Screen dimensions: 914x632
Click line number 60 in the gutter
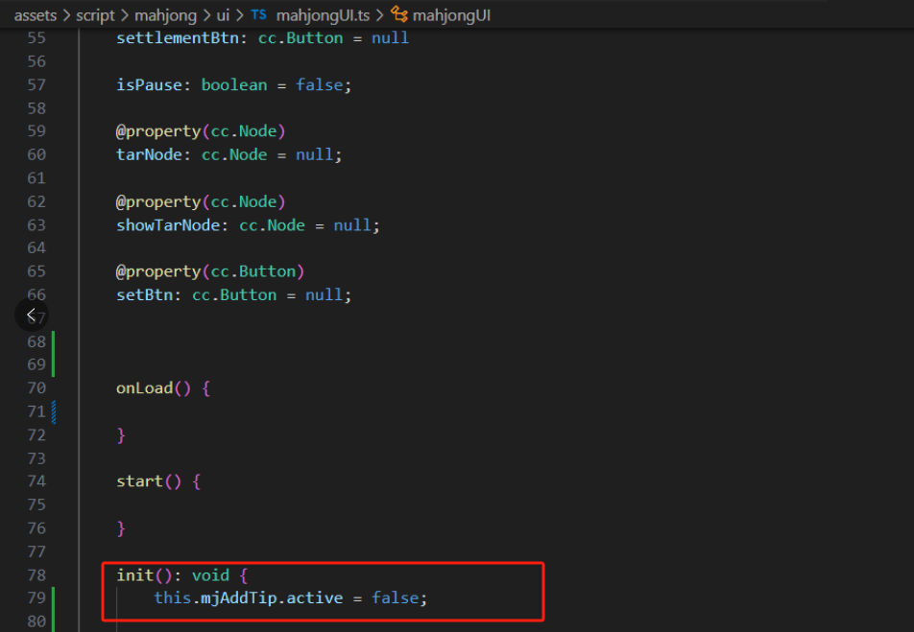[36, 155]
